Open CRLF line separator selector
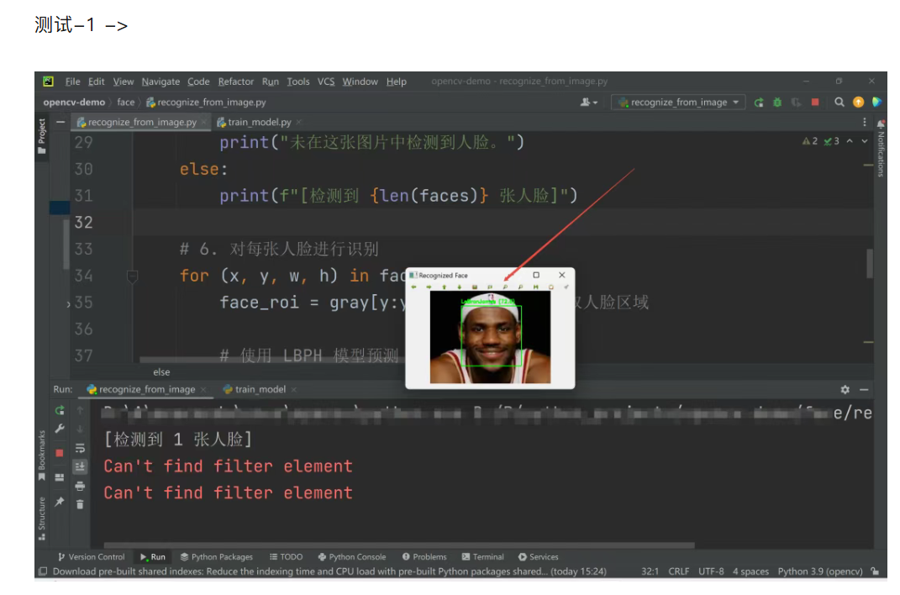Viewport: 900px width, 595px height. 678,571
